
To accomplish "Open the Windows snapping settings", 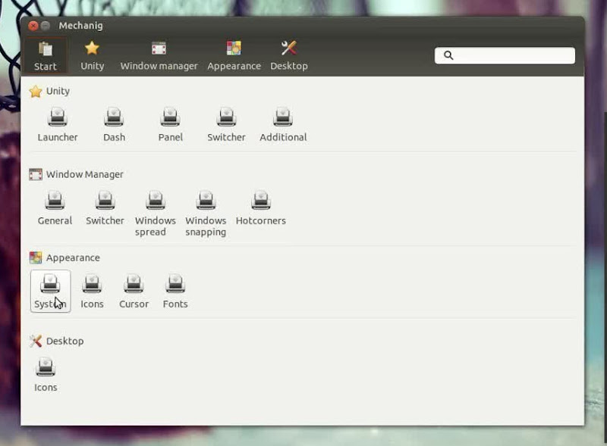I will click(206, 213).
